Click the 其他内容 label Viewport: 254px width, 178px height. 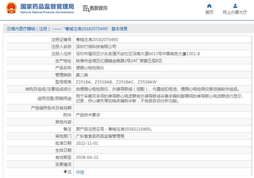click(x=63, y=122)
